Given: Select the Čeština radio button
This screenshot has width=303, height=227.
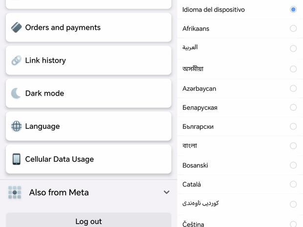Looking at the screenshot, I should [293, 224].
